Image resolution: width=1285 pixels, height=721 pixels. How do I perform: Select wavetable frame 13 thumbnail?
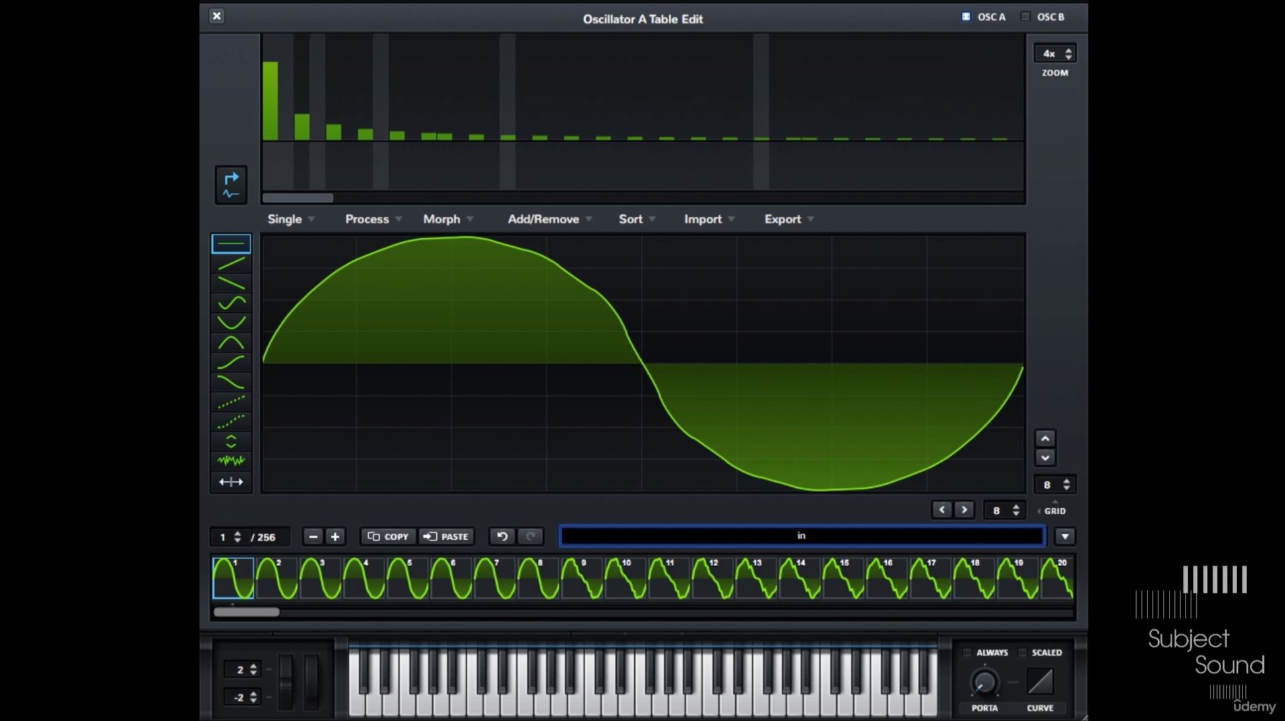756,579
